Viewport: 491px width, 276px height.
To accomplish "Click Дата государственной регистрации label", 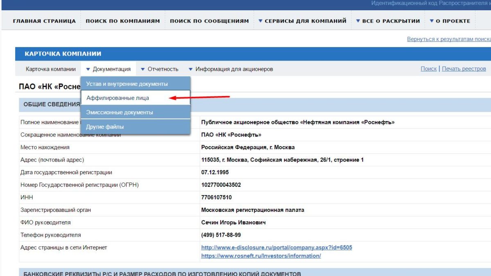I will coord(66,173).
